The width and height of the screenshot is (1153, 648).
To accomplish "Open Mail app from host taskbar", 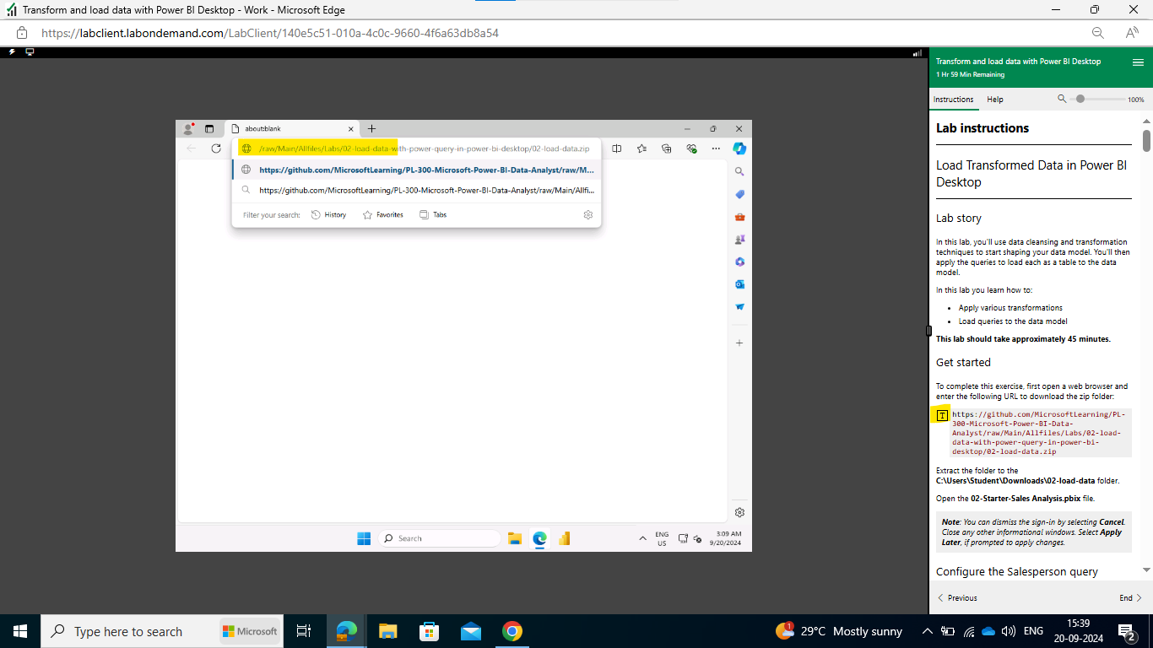I will (x=470, y=631).
